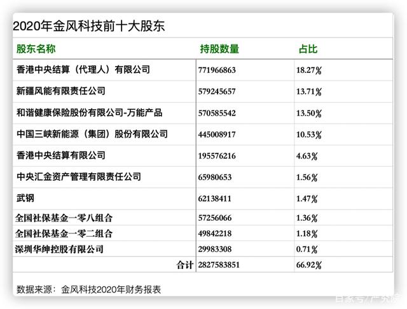
Task: Click the '合计' total label
Action: 185,265
